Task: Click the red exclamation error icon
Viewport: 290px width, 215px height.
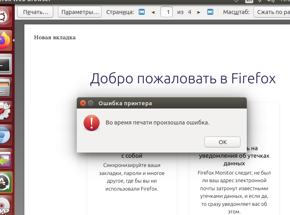Action: [x=92, y=123]
